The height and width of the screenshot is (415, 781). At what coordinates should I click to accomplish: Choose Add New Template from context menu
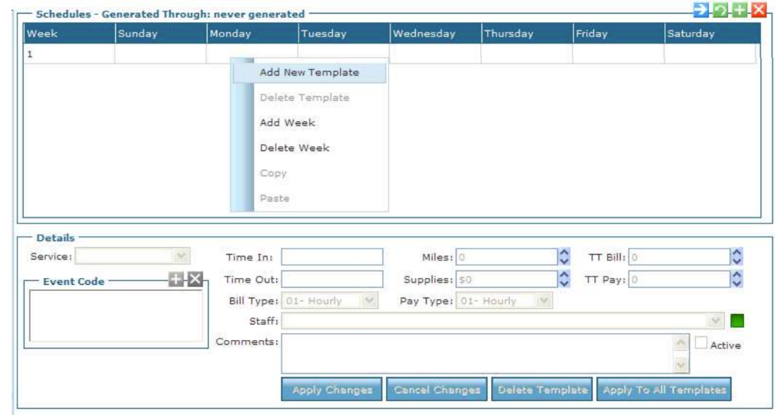coord(309,73)
